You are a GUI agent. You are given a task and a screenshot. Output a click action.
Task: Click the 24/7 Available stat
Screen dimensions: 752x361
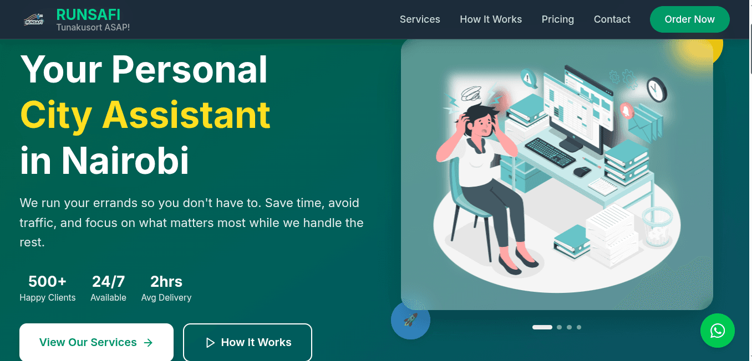coord(109,288)
